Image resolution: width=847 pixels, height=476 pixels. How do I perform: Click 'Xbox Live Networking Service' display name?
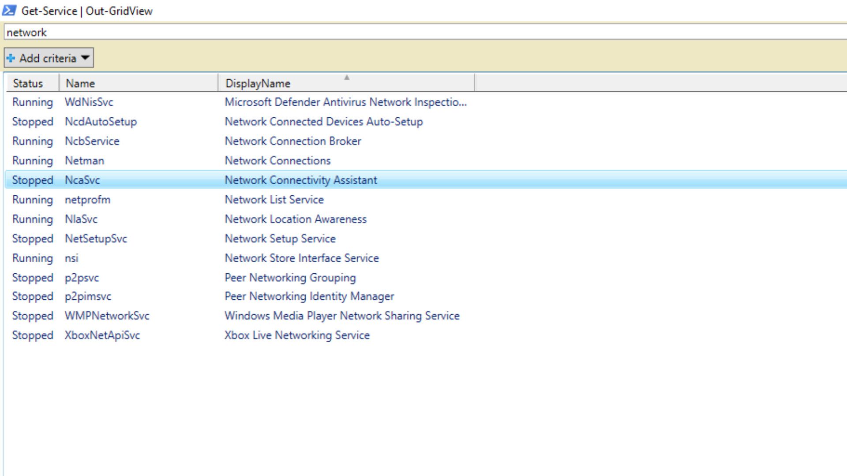(x=297, y=335)
